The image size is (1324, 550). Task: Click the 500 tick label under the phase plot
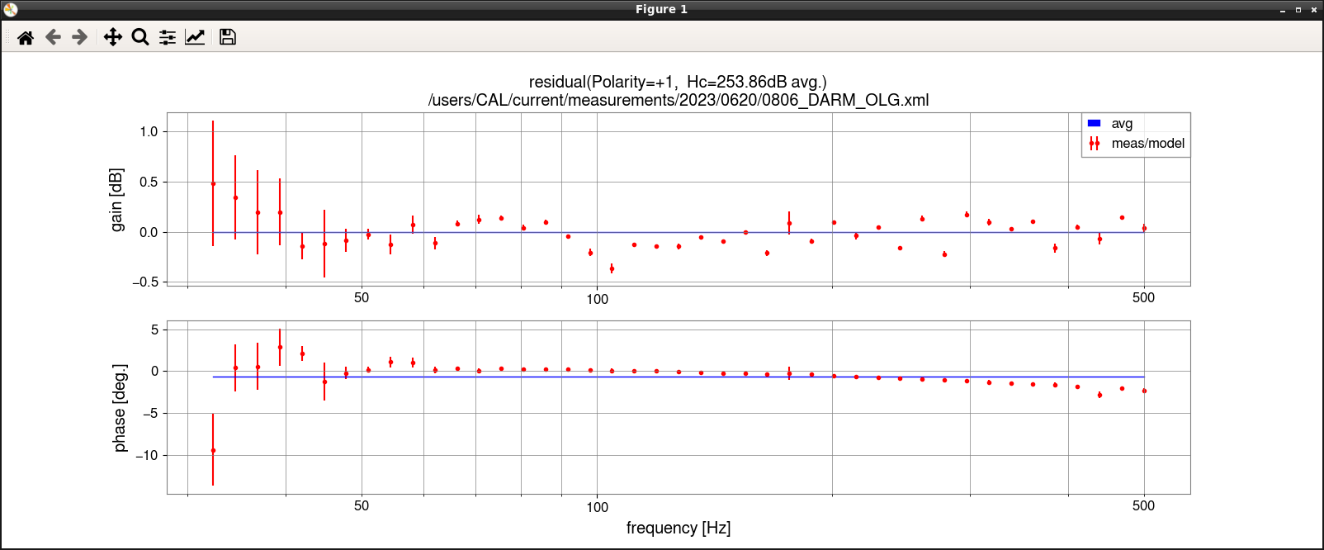coord(1143,505)
